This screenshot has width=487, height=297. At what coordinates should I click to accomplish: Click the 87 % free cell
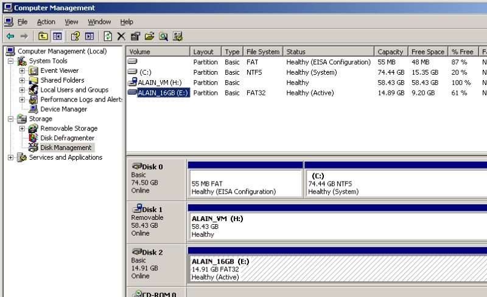(459, 62)
